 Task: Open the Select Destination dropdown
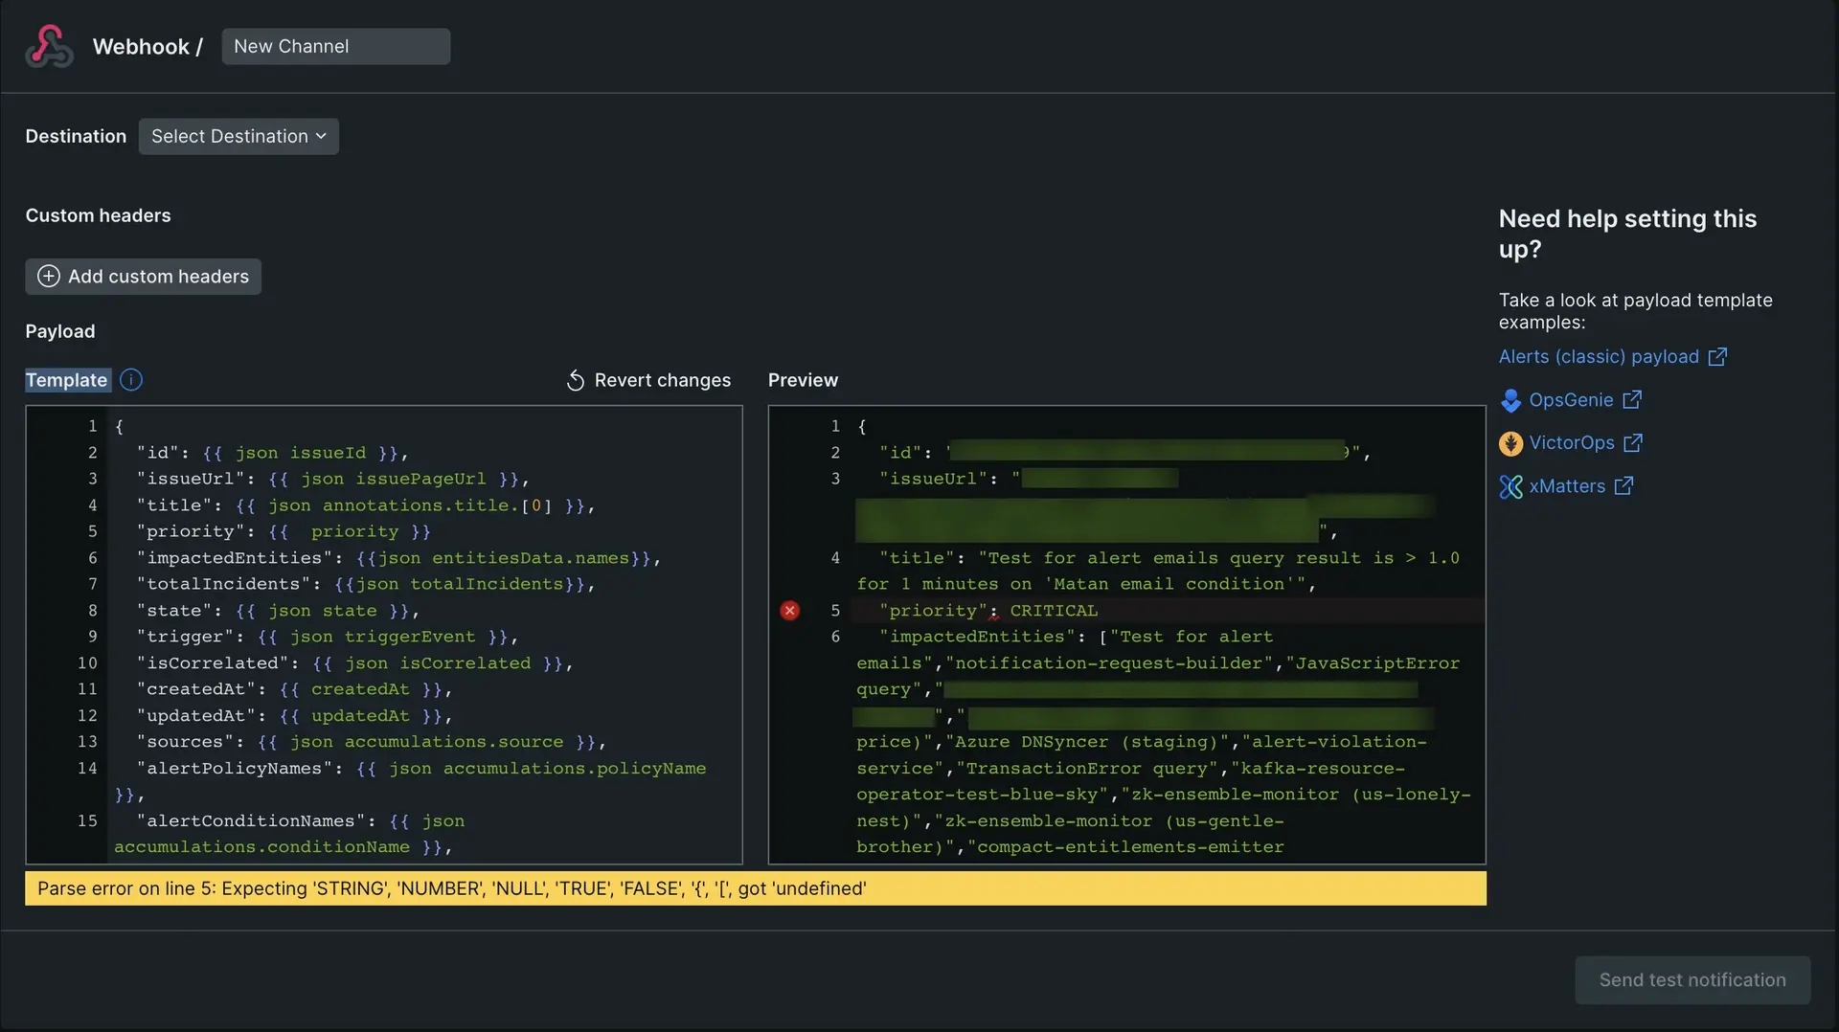click(x=230, y=137)
